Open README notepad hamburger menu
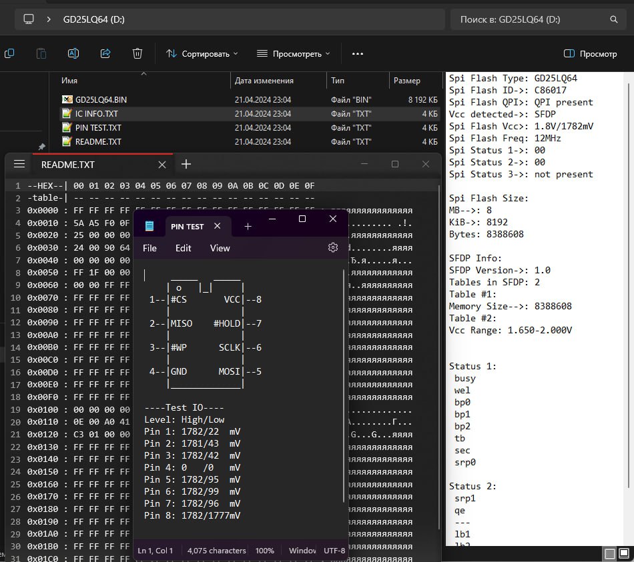This screenshot has width=634, height=562. tap(19, 164)
